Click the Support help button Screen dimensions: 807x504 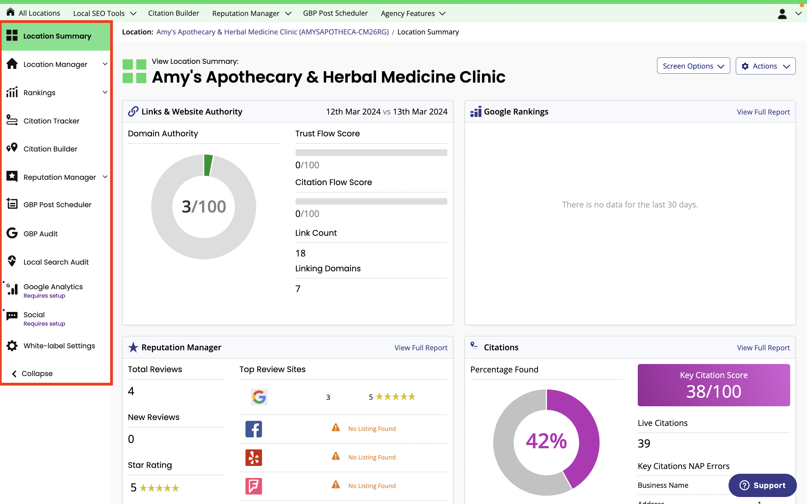click(762, 485)
